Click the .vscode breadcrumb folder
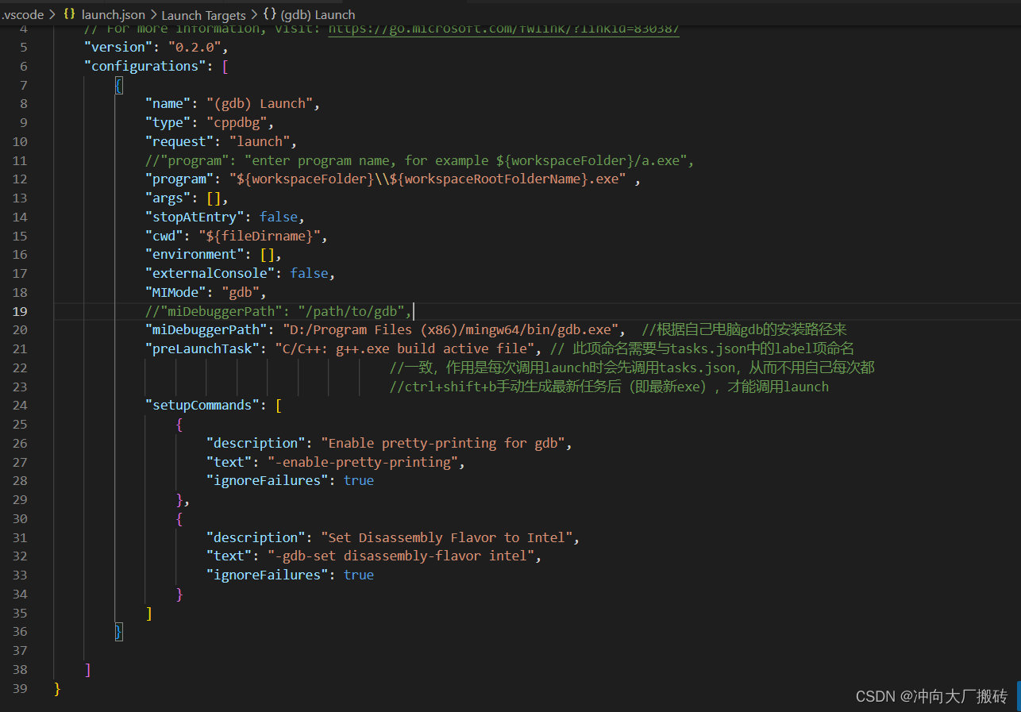 22,14
